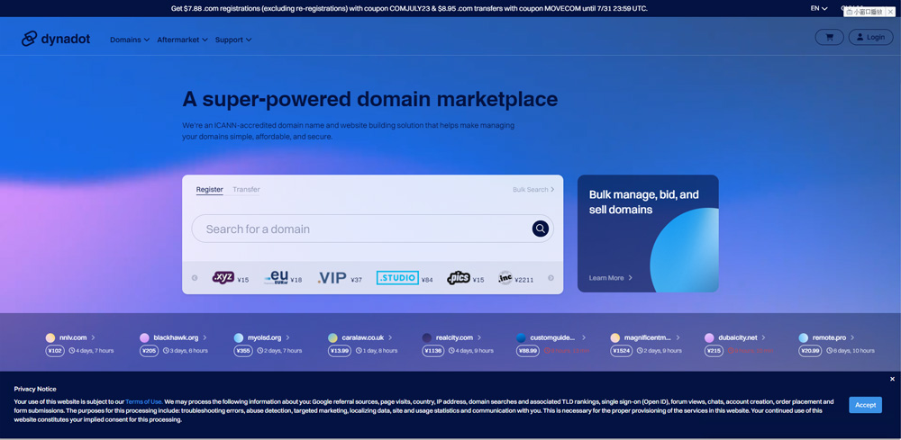Open the caralaw.co.uk auction listing
Viewport: 901px width, 440px height.
click(362, 338)
